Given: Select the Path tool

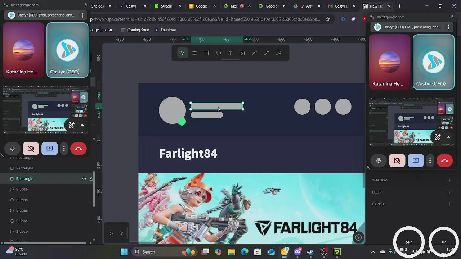Looking at the screenshot, I should [267, 53].
